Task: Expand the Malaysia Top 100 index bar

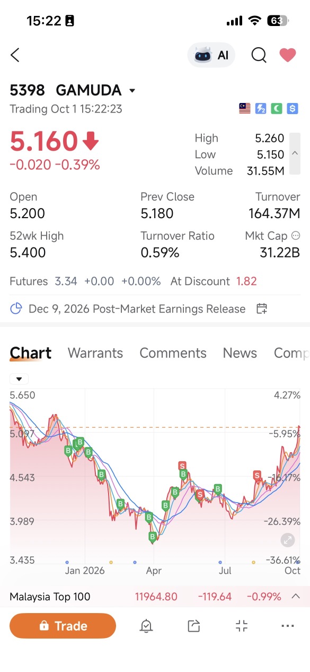Action: click(296, 597)
